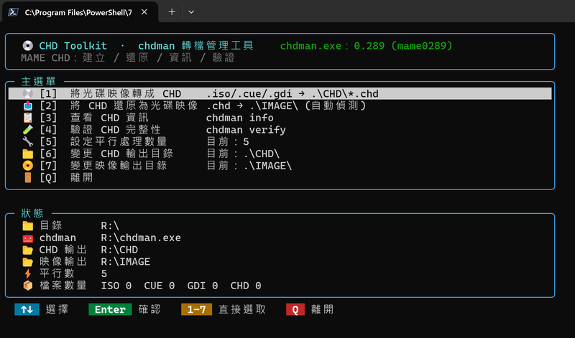Image resolution: width=575 pixels, height=338 pixels.
Task: Click the folder icon next to 目錄
Action: 27,226
